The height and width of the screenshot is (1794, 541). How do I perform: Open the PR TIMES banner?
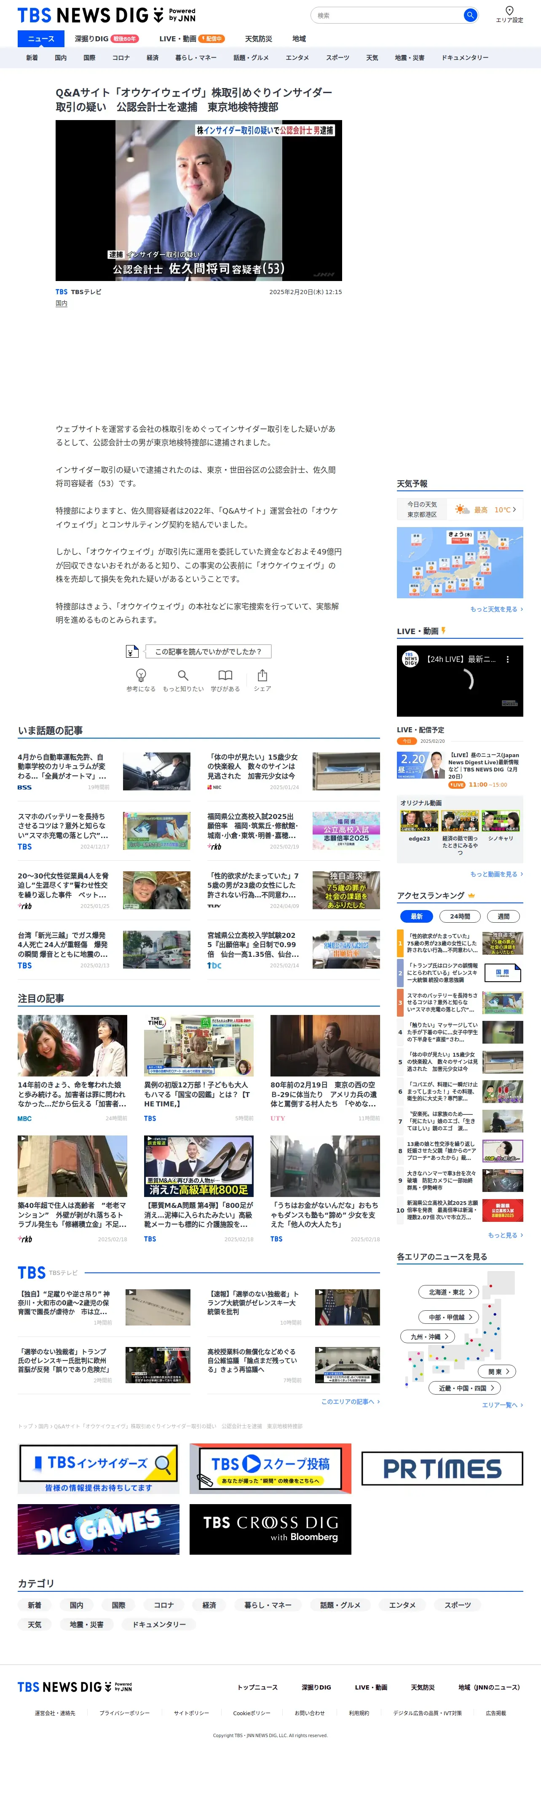click(442, 1468)
